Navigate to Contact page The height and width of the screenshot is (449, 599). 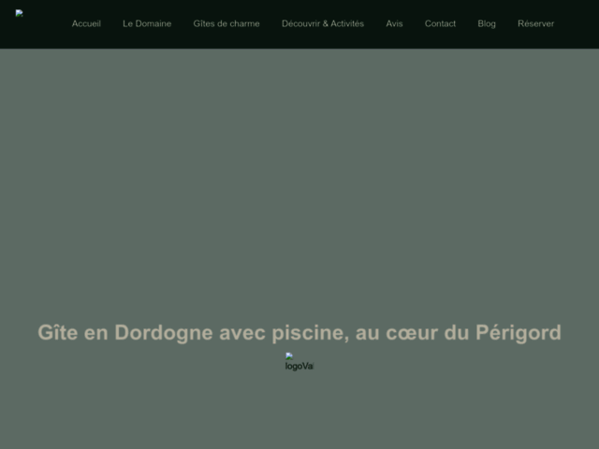pyautogui.click(x=440, y=23)
